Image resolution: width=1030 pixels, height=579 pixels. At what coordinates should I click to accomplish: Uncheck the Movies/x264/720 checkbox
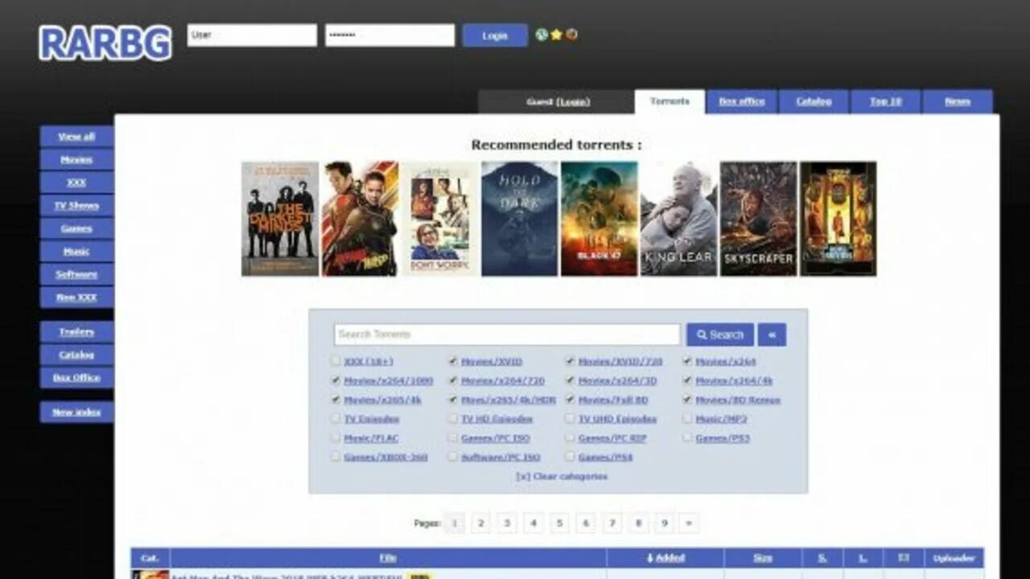[453, 380]
